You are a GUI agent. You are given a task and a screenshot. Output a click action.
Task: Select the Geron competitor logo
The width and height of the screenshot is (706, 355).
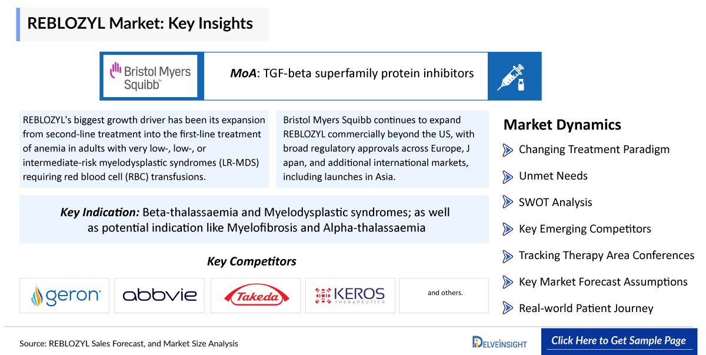[64, 295]
